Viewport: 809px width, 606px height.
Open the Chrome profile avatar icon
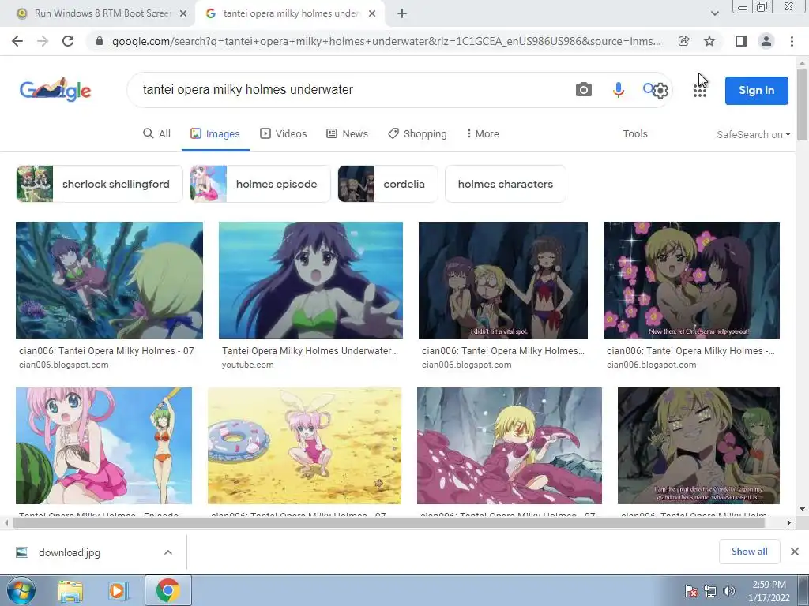(x=766, y=41)
